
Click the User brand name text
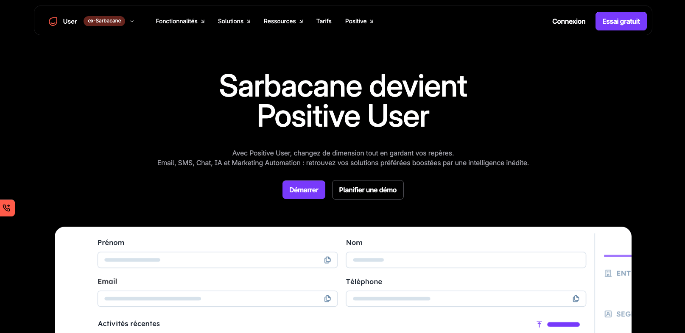tap(70, 22)
